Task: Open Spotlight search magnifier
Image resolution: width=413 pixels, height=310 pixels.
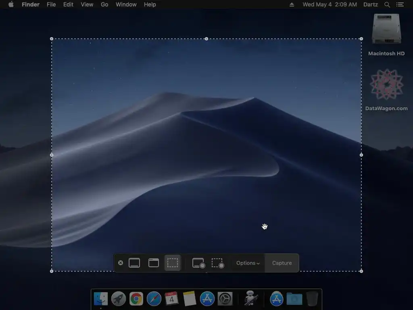Action: [387, 4]
